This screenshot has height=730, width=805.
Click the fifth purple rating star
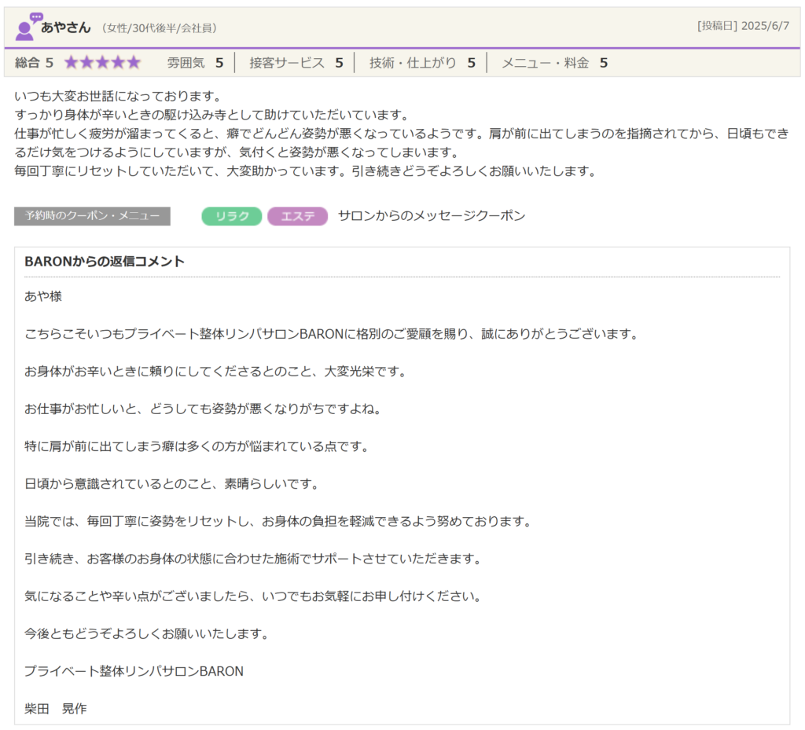pos(133,63)
